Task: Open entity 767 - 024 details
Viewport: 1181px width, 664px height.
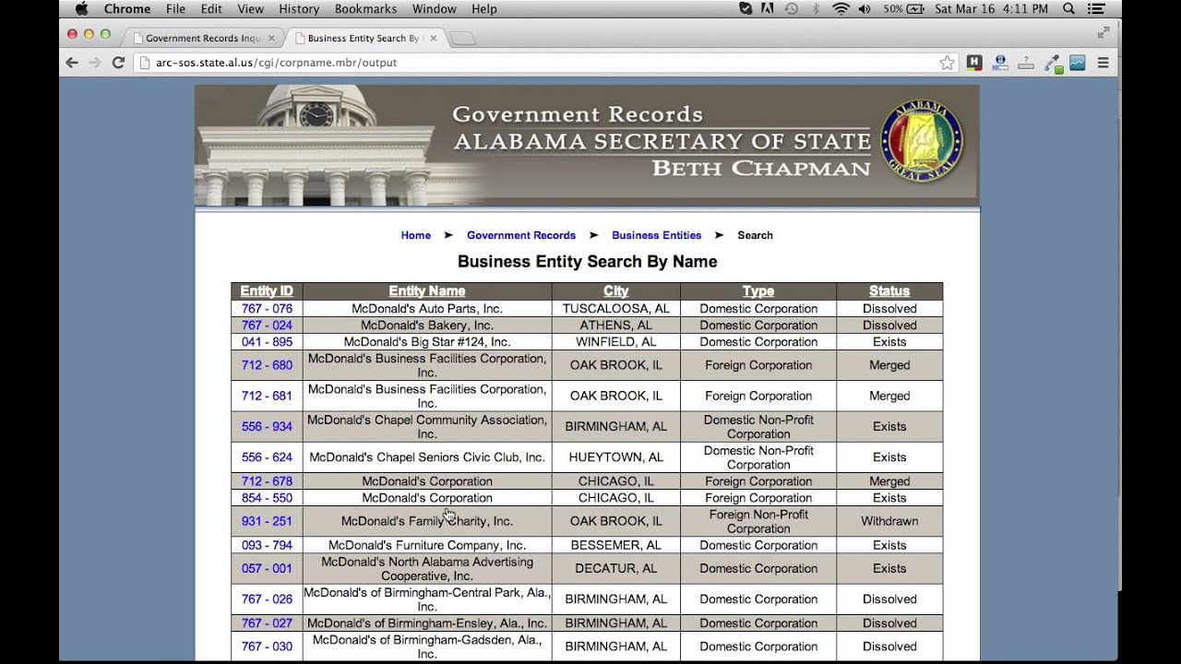Action: (x=267, y=326)
